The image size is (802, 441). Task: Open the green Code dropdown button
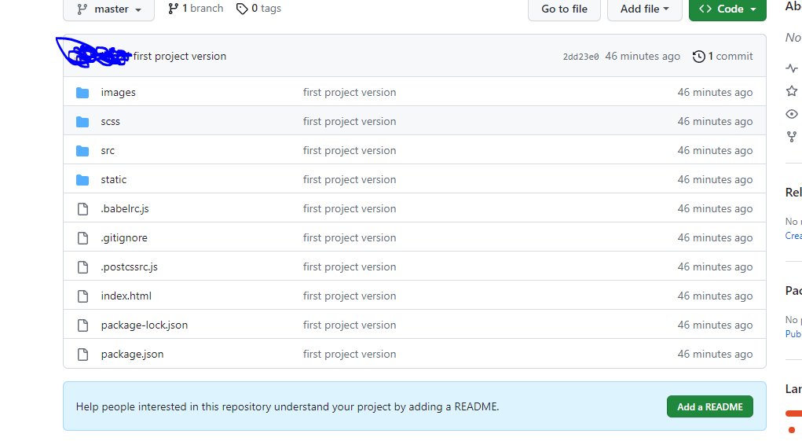(x=727, y=9)
